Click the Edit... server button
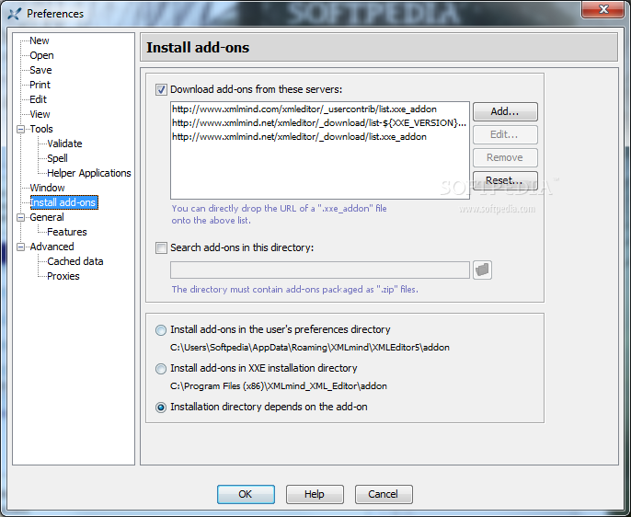This screenshot has width=631, height=517. [505, 134]
